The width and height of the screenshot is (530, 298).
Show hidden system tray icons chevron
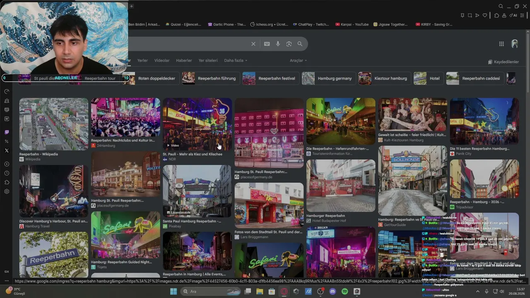pyautogui.click(x=477, y=291)
